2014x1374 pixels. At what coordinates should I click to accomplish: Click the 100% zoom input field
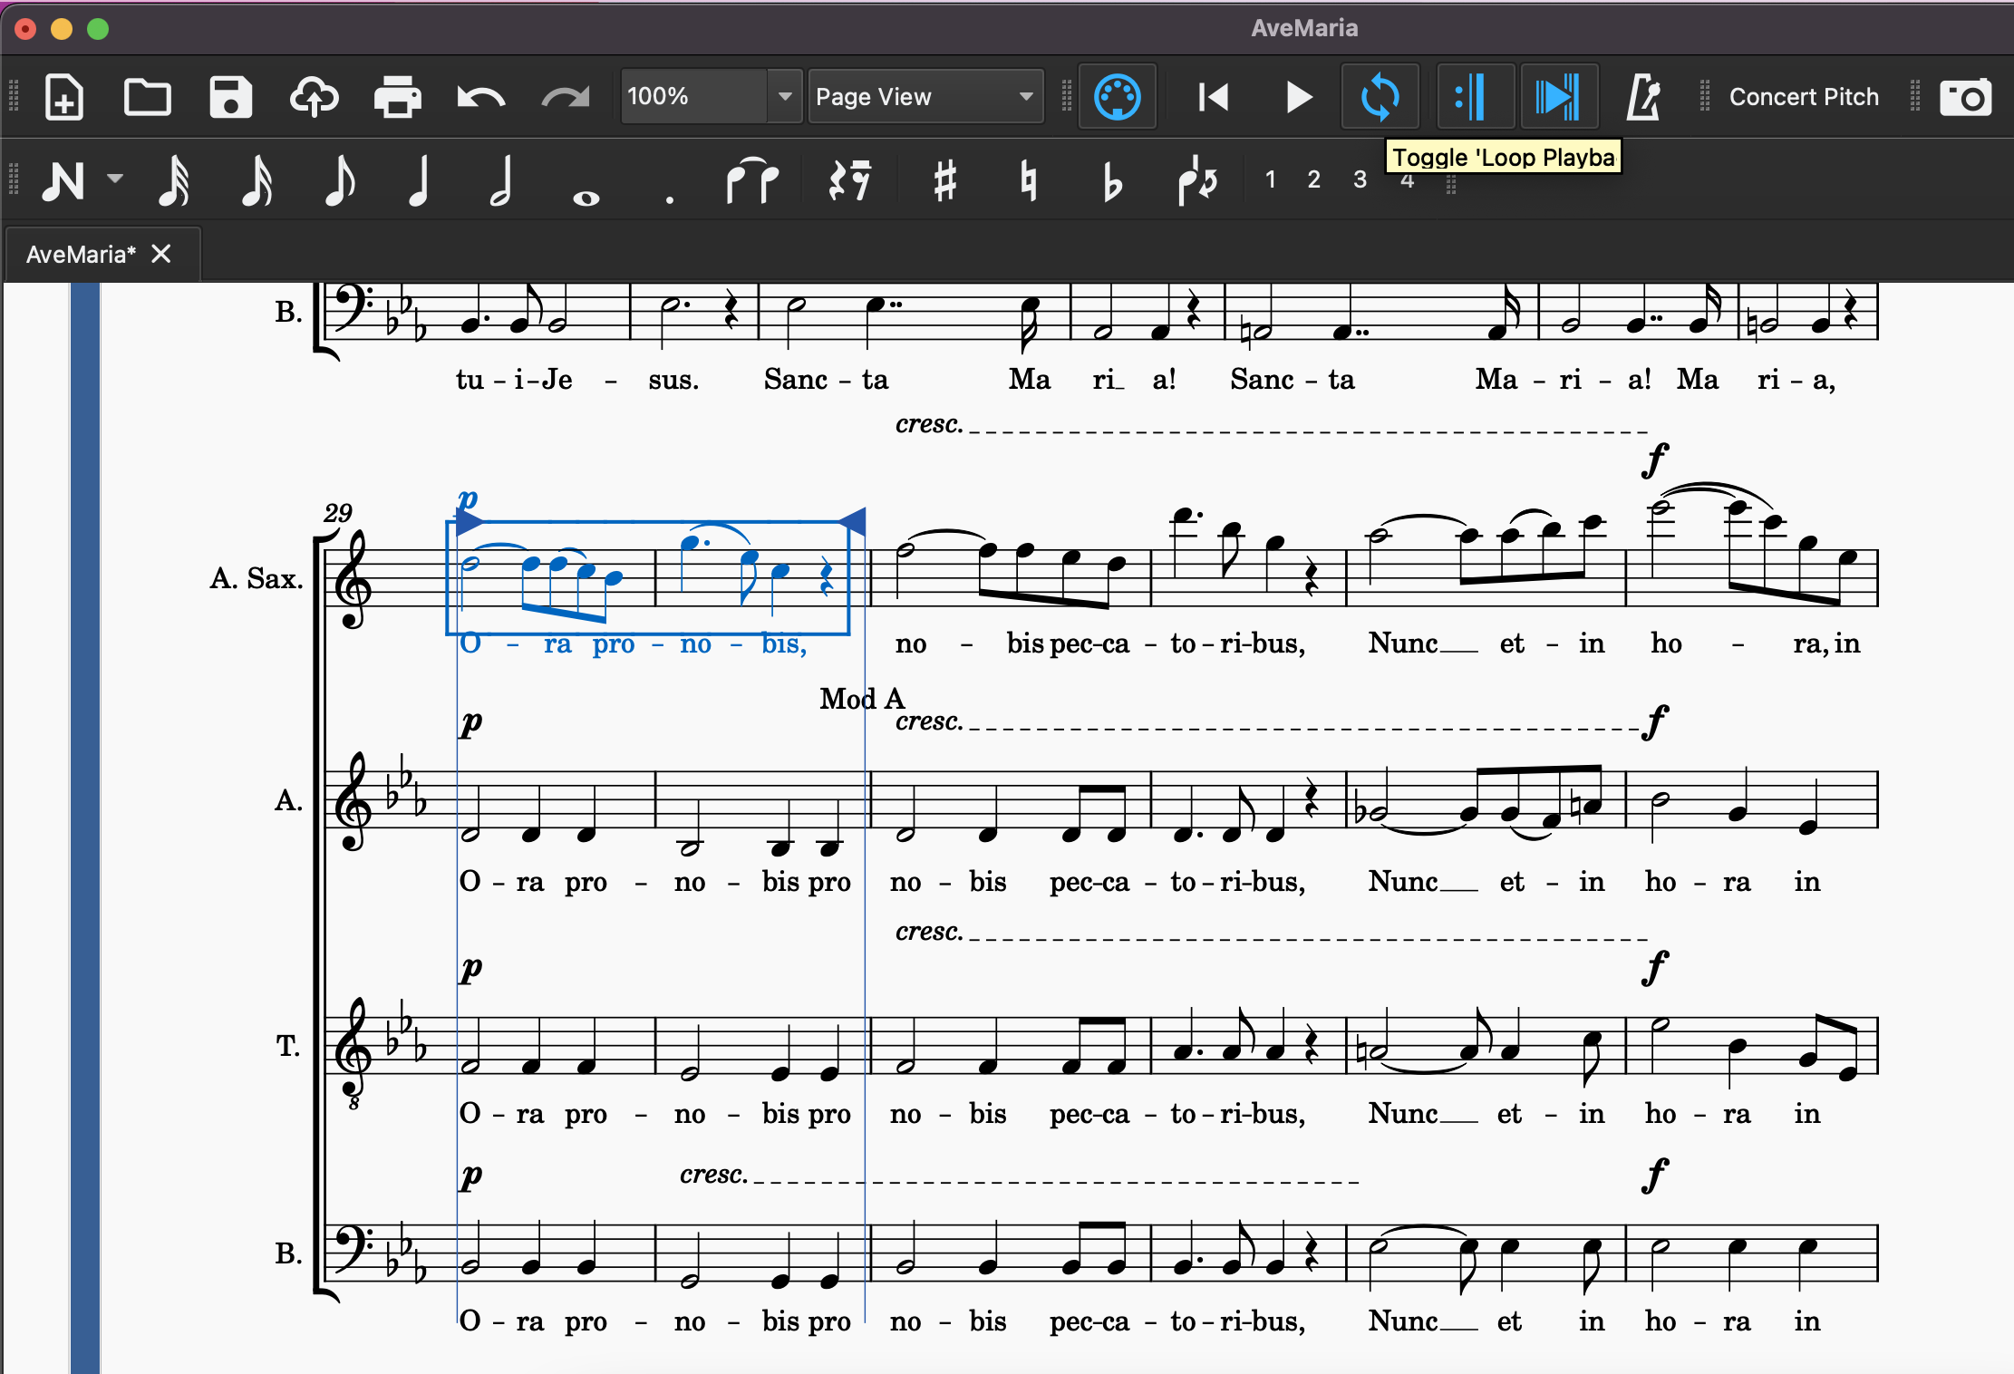point(693,97)
